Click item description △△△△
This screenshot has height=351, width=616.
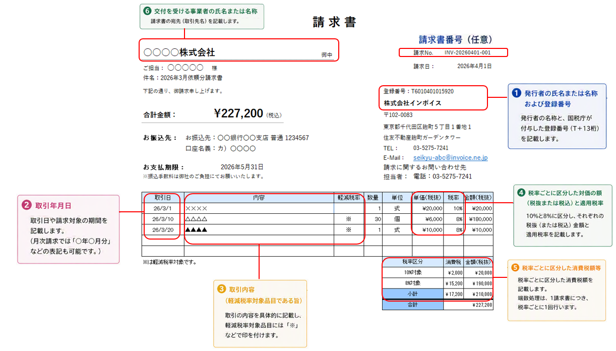pos(197,219)
